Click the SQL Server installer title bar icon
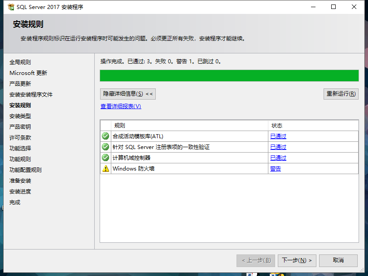This screenshot has width=368, height=276. pyautogui.click(x=11, y=7)
